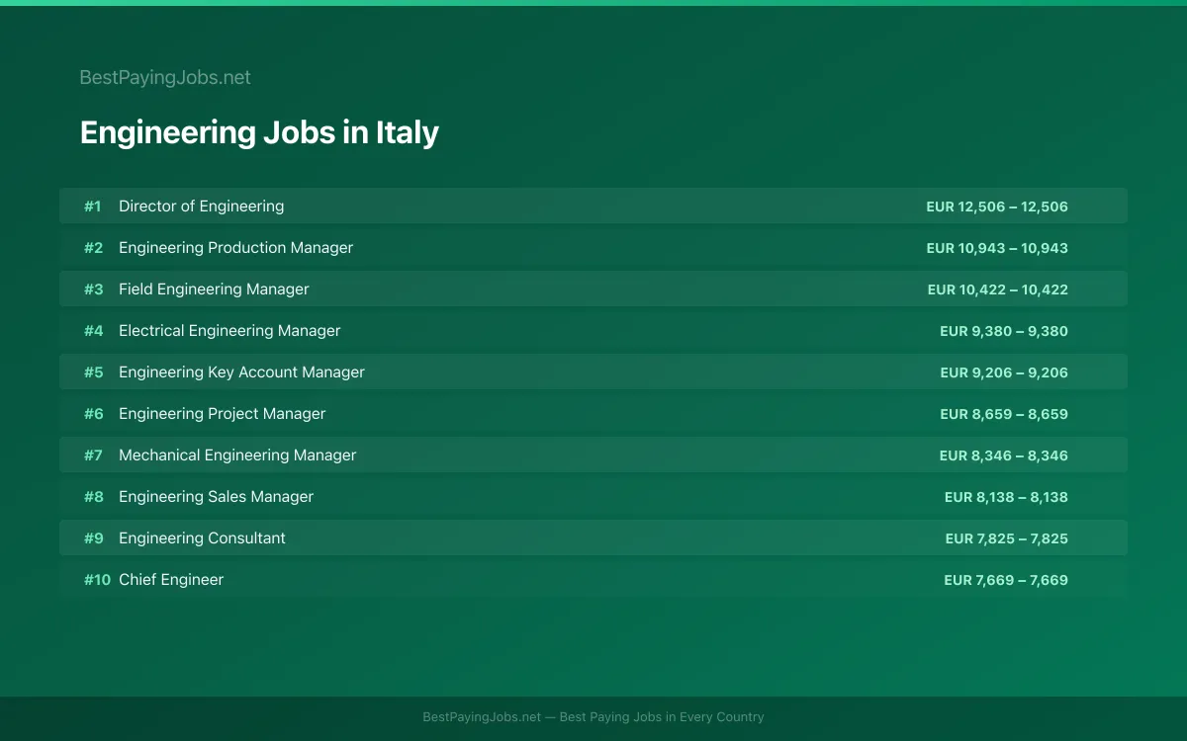Screen dimensions: 1187x741
Task: Click salary 'EUR 10,422 – 10,422'
Action: coord(998,289)
